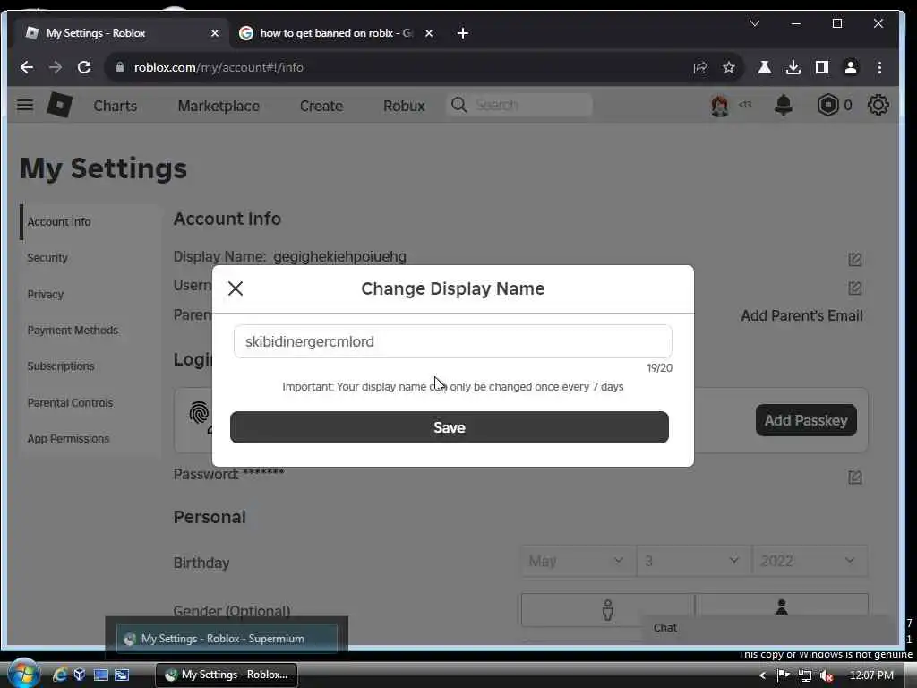Screen dimensions: 917x688
Task: Edit the display name text field
Action: (452, 341)
